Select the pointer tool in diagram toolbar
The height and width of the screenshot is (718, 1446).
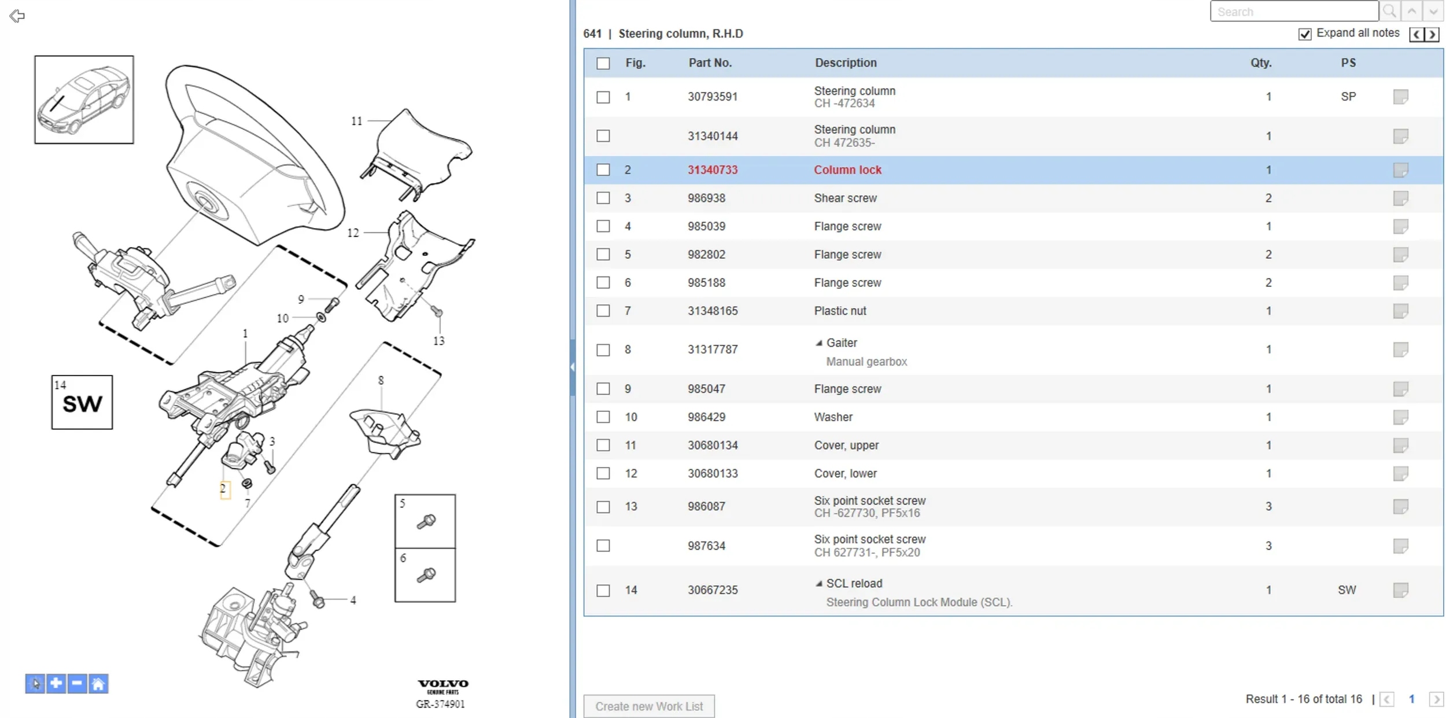[35, 684]
